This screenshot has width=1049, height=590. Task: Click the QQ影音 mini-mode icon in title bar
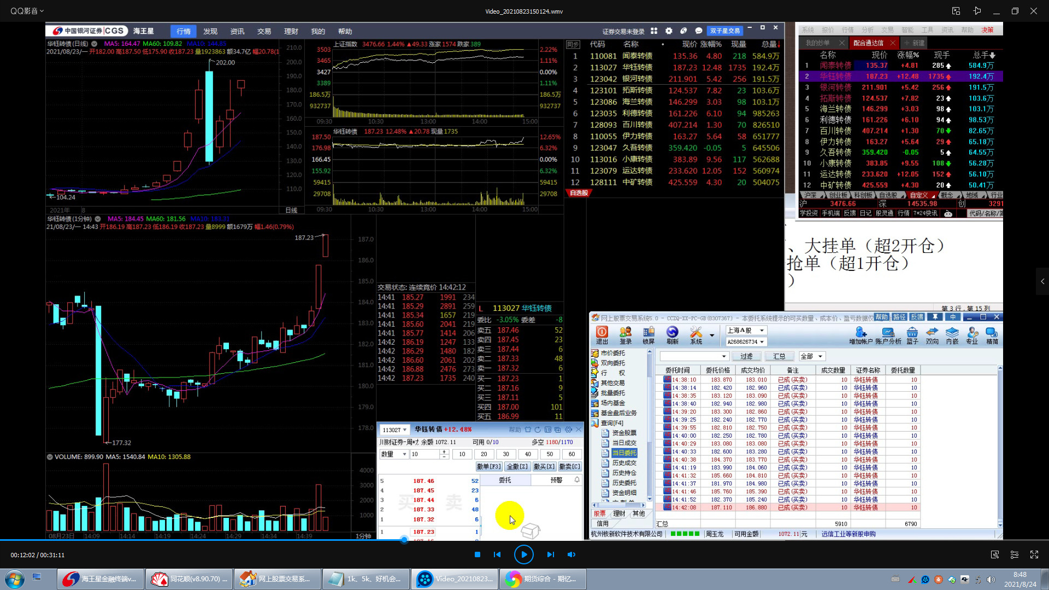[x=956, y=11]
